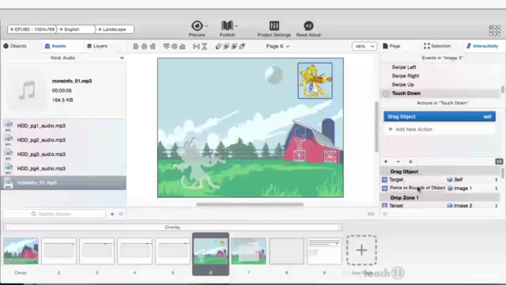Image resolution: width=506 pixels, height=285 pixels.
Task: Click the minus button in actions footer
Action: tap(398, 161)
